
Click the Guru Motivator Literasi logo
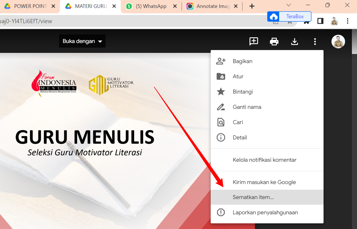click(x=111, y=85)
